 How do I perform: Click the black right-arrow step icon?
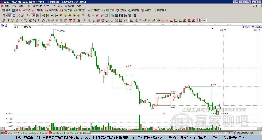57,15
